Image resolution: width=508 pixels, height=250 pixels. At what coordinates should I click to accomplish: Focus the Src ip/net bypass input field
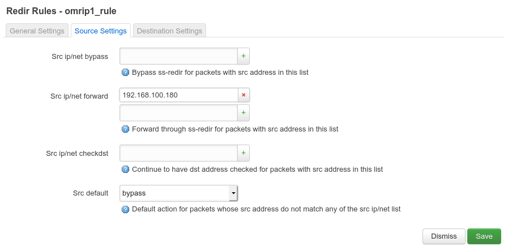pyautogui.click(x=178, y=56)
